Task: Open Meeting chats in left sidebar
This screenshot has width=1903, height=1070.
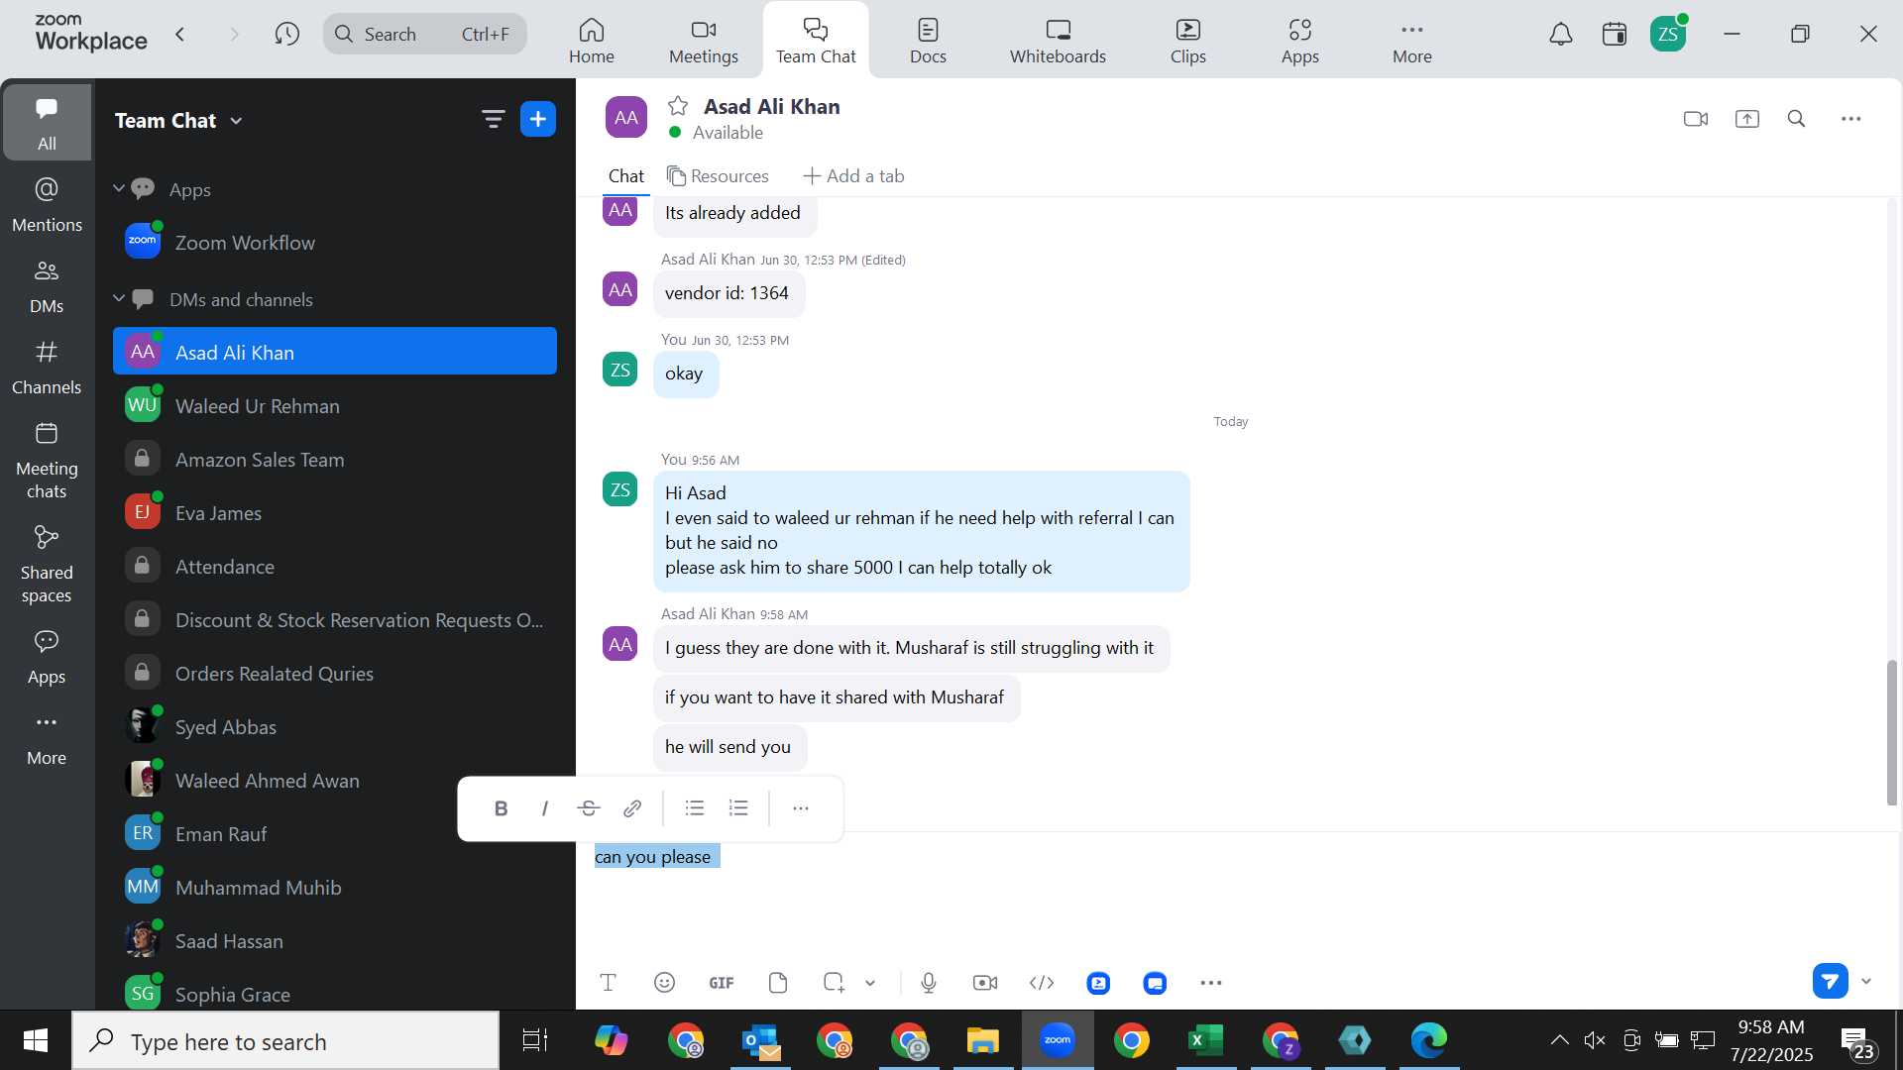Action: coord(47,461)
